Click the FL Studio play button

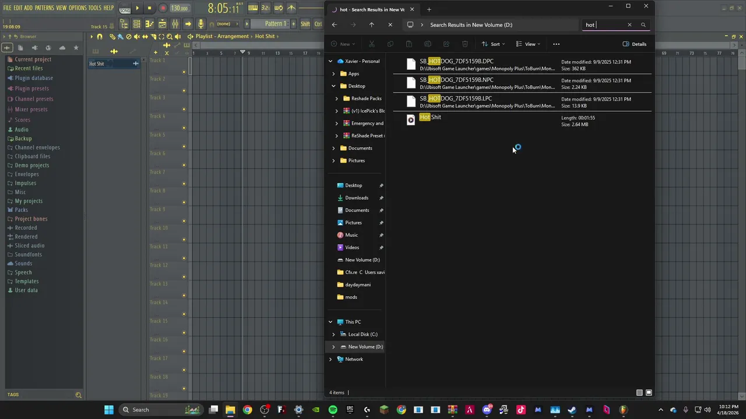coord(138,8)
